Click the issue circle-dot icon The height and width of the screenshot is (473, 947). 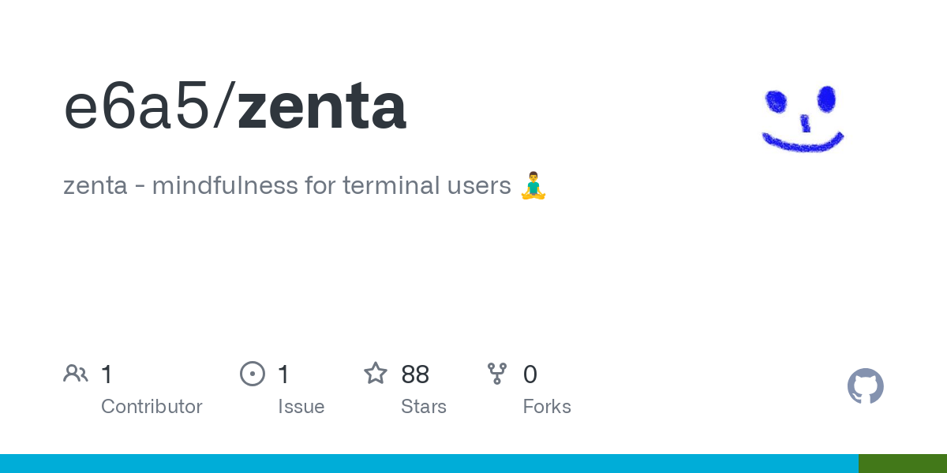(253, 374)
